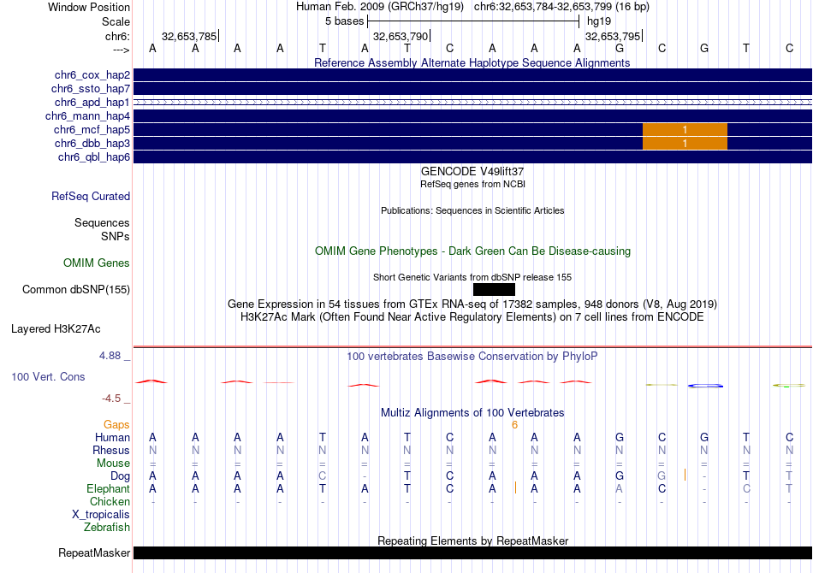Open the chr6_mann_hap4 track label
Image resolution: width=813 pixels, height=573 pixels.
(x=87, y=116)
